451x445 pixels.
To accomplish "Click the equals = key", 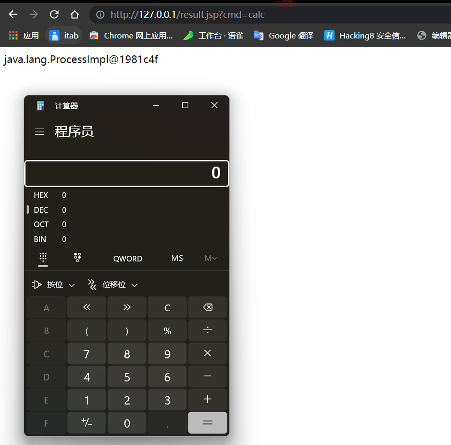I will [207, 422].
